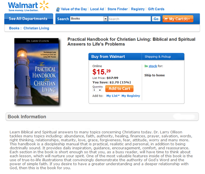Click the Go search button
Viewport: 205px width, 174px height.
156,19
